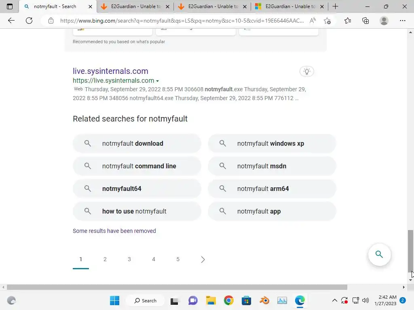Search notmyfault arm64 suggestion
Viewport: 414px width, 310px height.
272,189
